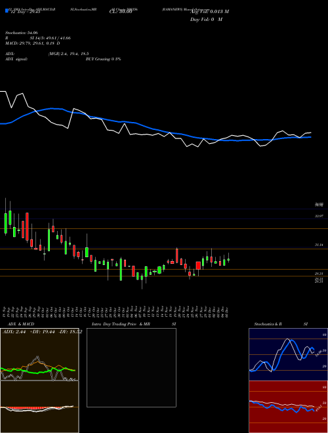The image size is (328, 433).
Task: Click the 'Avg Vol: 0.013 M' text
Action: point(209,11)
